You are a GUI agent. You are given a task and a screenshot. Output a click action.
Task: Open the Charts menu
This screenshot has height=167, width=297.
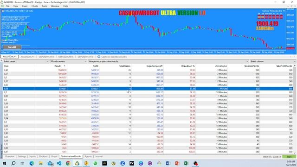[x=35, y=6]
